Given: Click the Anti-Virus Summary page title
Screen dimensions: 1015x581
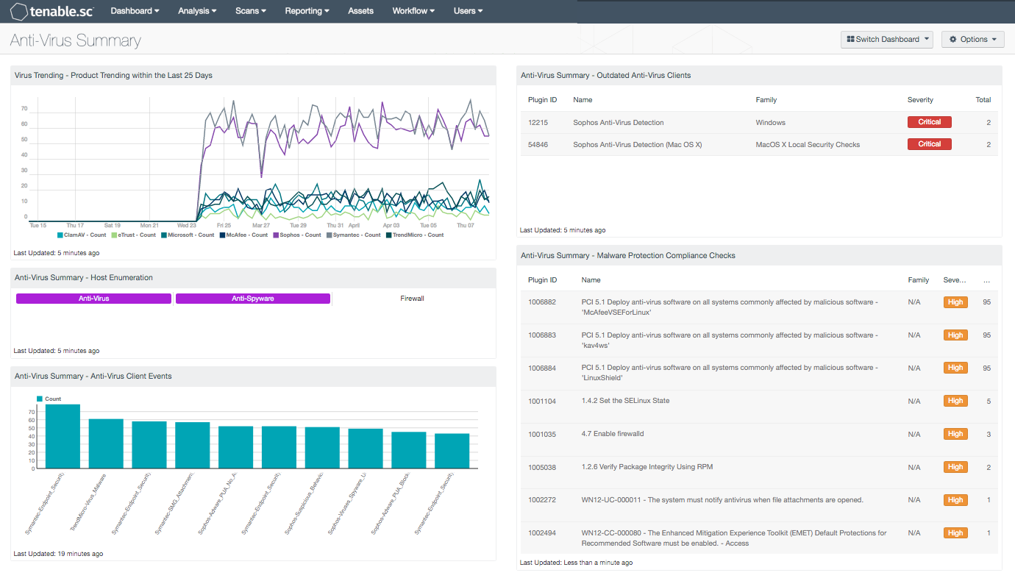Looking at the screenshot, I should 75,40.
